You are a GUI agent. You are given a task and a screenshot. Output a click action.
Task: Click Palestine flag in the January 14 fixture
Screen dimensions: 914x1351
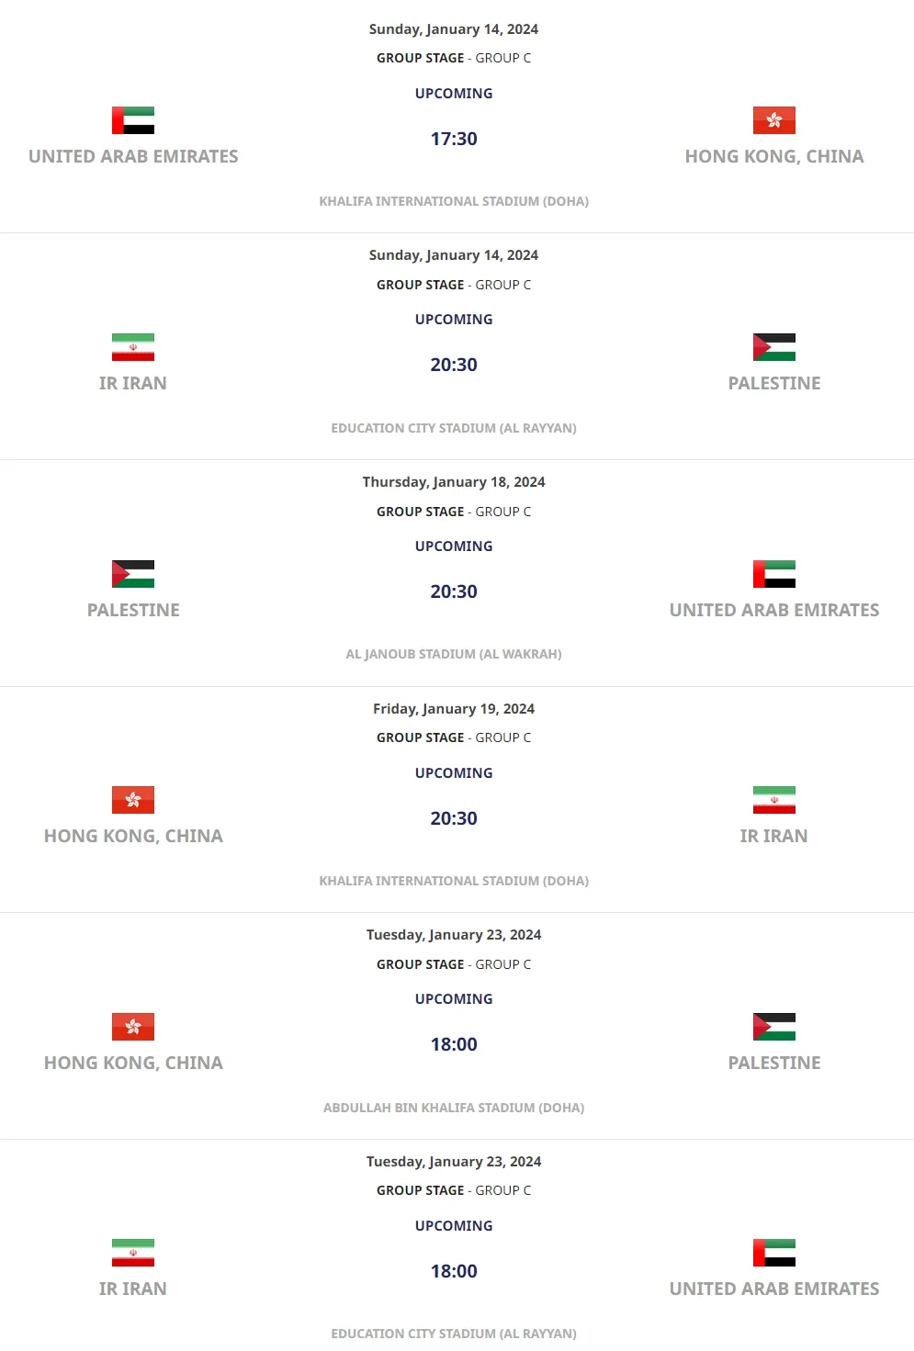[x=773, y=347]
